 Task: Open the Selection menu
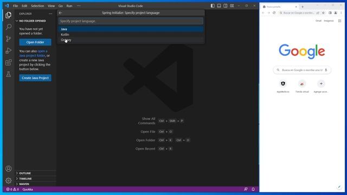37,6
